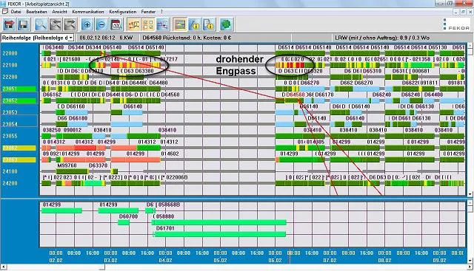Viewport: 474px width, 271px height.
Task: Open the Kommunikation menu
Action: (88, 12)
